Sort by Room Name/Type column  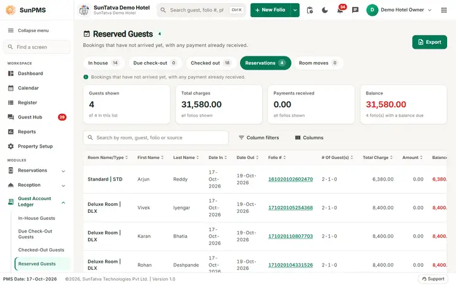click(x=108, y=158)
